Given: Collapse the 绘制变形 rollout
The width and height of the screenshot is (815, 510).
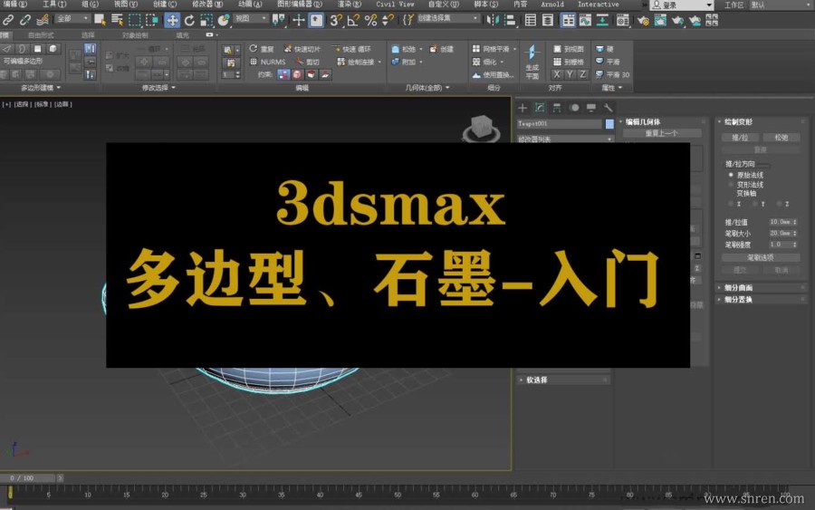Looking at the screenshot, I should 762,121.
